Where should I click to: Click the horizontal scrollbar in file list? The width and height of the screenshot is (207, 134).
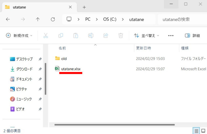(x=115, y=125)
